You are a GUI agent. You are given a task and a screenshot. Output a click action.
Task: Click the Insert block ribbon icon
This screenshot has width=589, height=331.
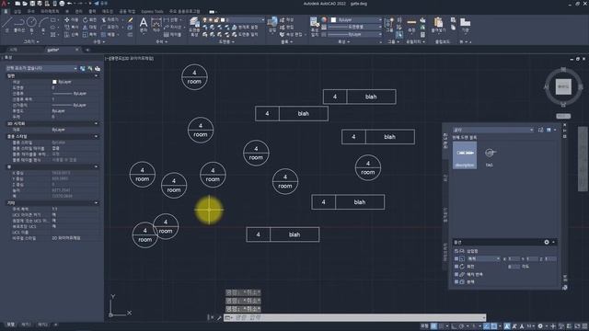point(272,24)
